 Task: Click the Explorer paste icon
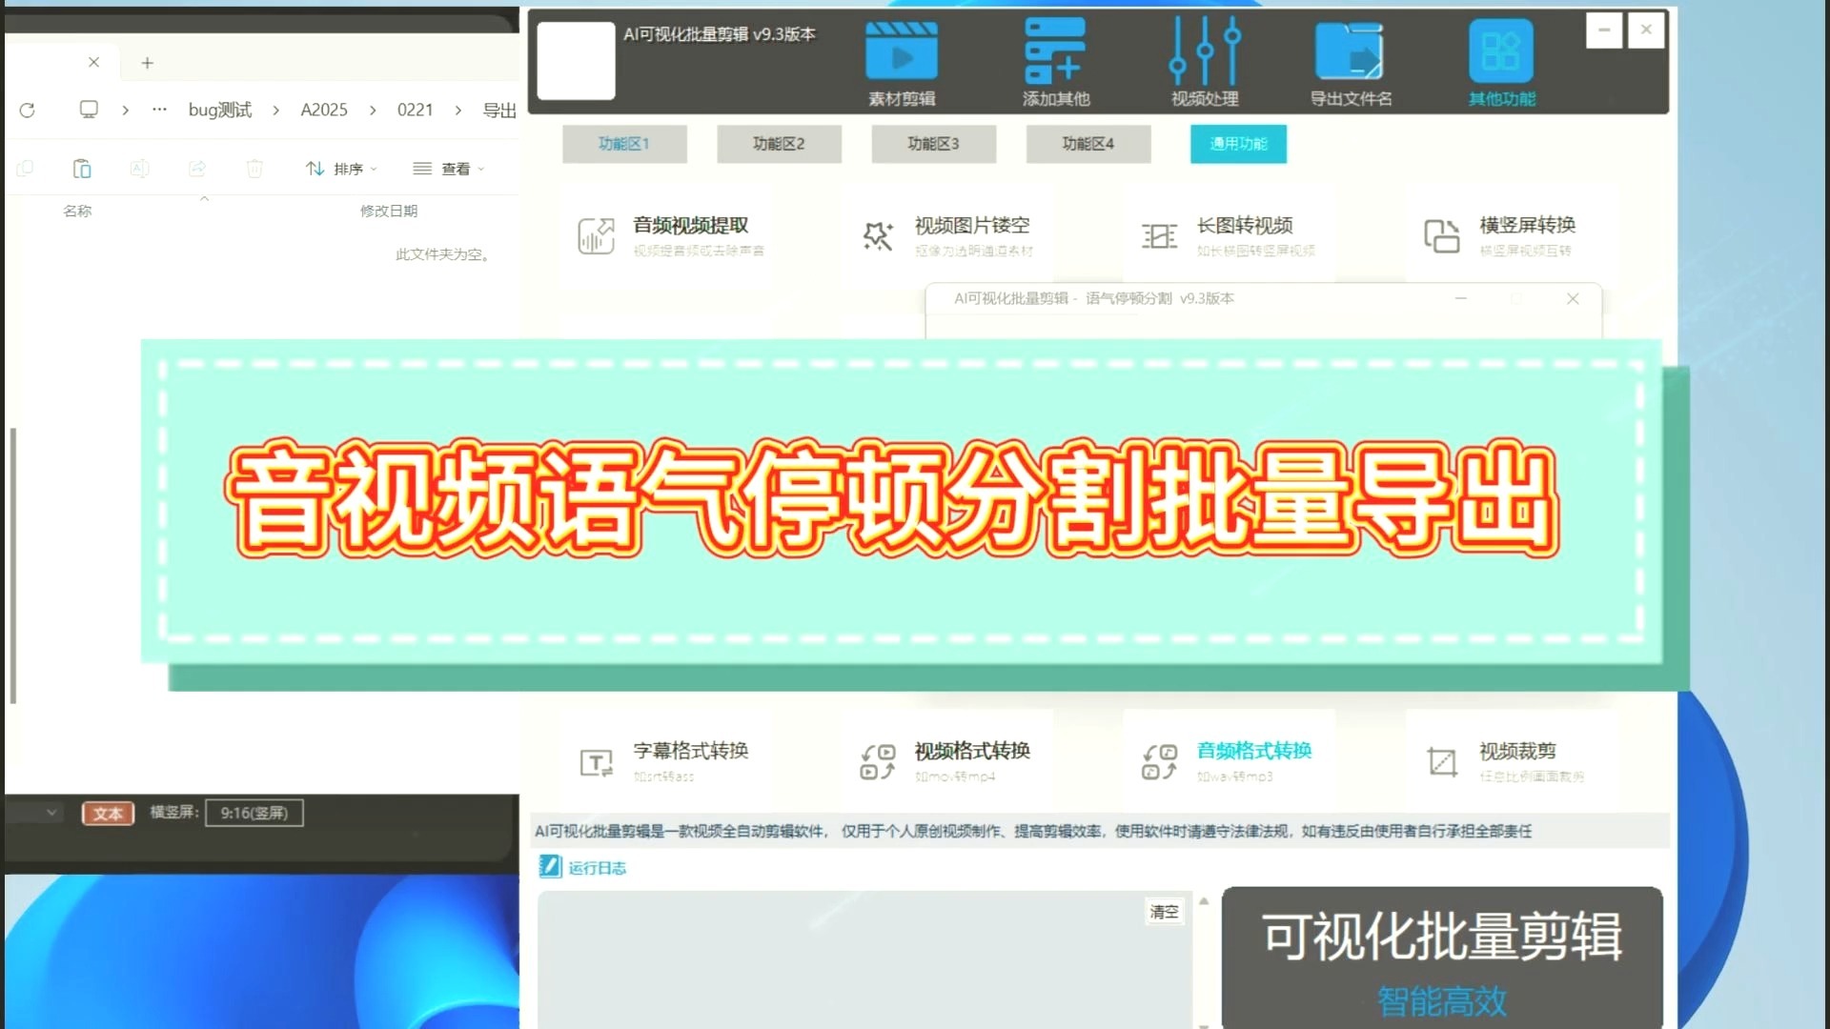(82, 169)
